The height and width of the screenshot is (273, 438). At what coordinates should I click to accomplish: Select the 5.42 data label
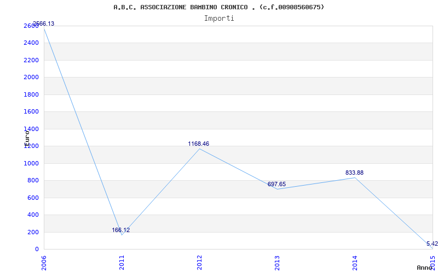432,244
